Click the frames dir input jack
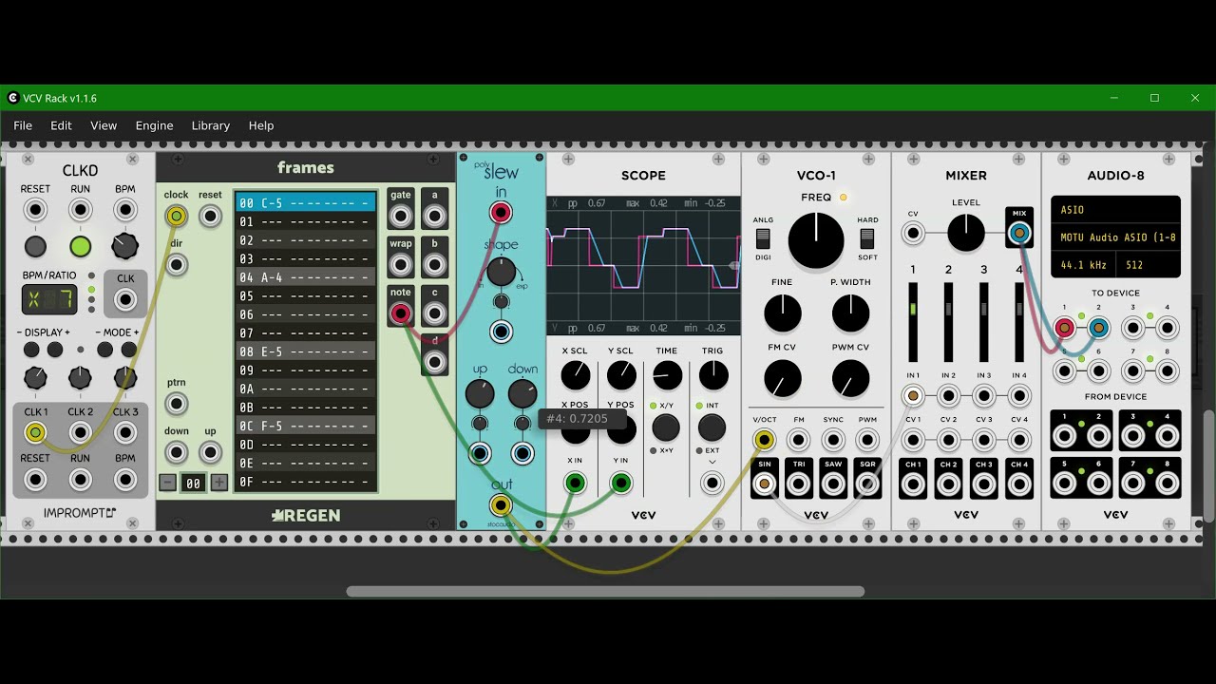This screenshot has height=684, width=1216. tap(176, 264)
